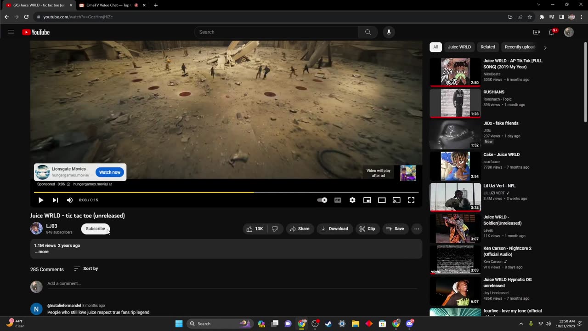
Task: Go to YouTube home via logo
Action: tap(36, 32)
